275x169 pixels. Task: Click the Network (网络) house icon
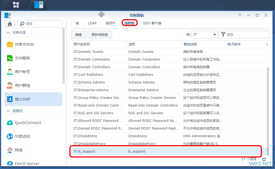[x=10, y=150]
